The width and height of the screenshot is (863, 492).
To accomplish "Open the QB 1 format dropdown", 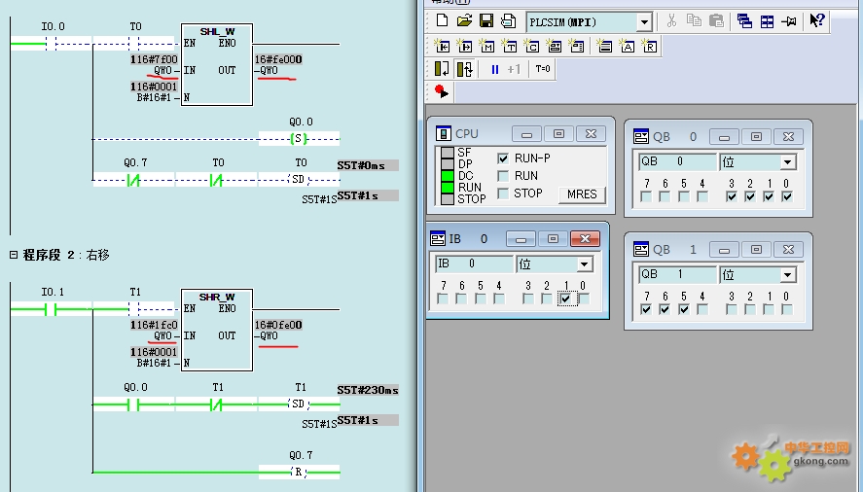I will (788, 274).
